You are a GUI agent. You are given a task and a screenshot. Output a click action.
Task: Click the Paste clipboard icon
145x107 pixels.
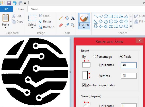pyautogui.click(x=6, y=18)
